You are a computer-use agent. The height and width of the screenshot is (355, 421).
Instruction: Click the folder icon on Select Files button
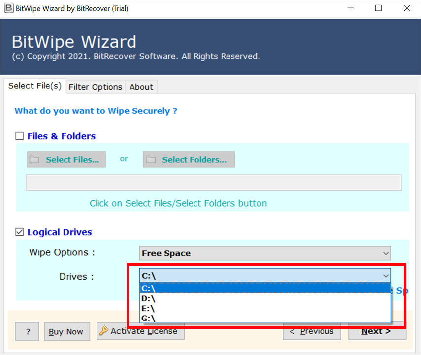click(34, 159)
